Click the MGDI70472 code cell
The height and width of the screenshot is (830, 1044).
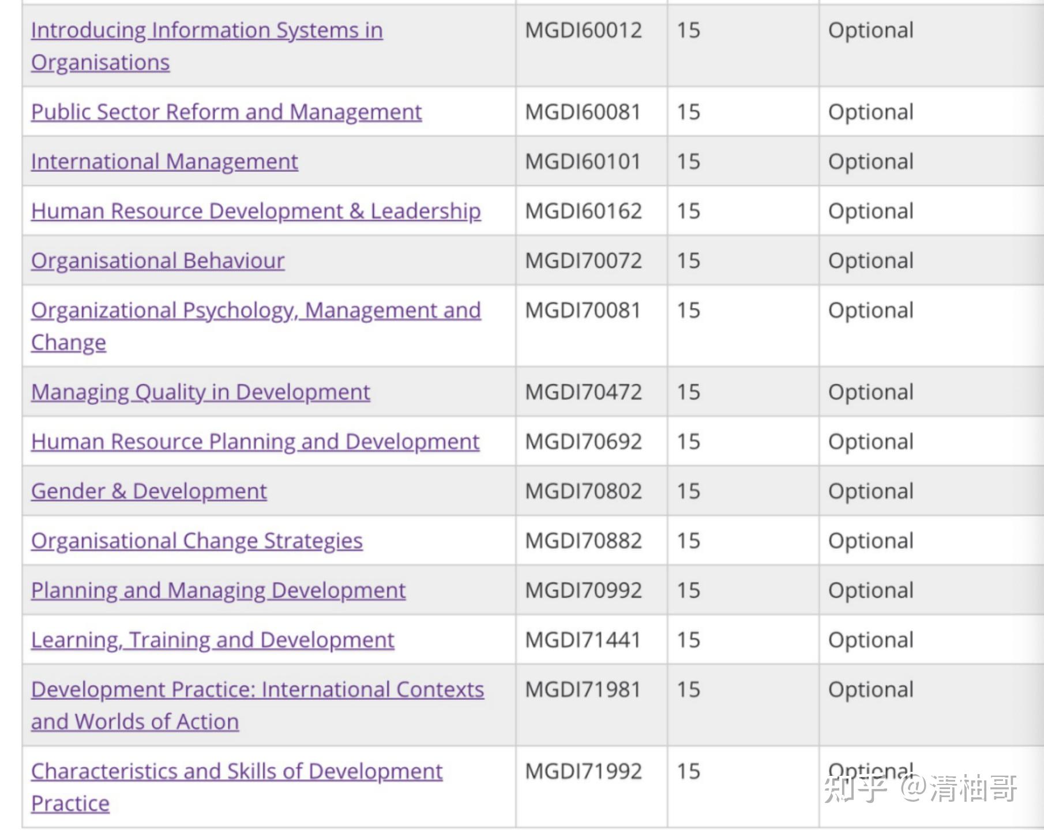point(583,392)
